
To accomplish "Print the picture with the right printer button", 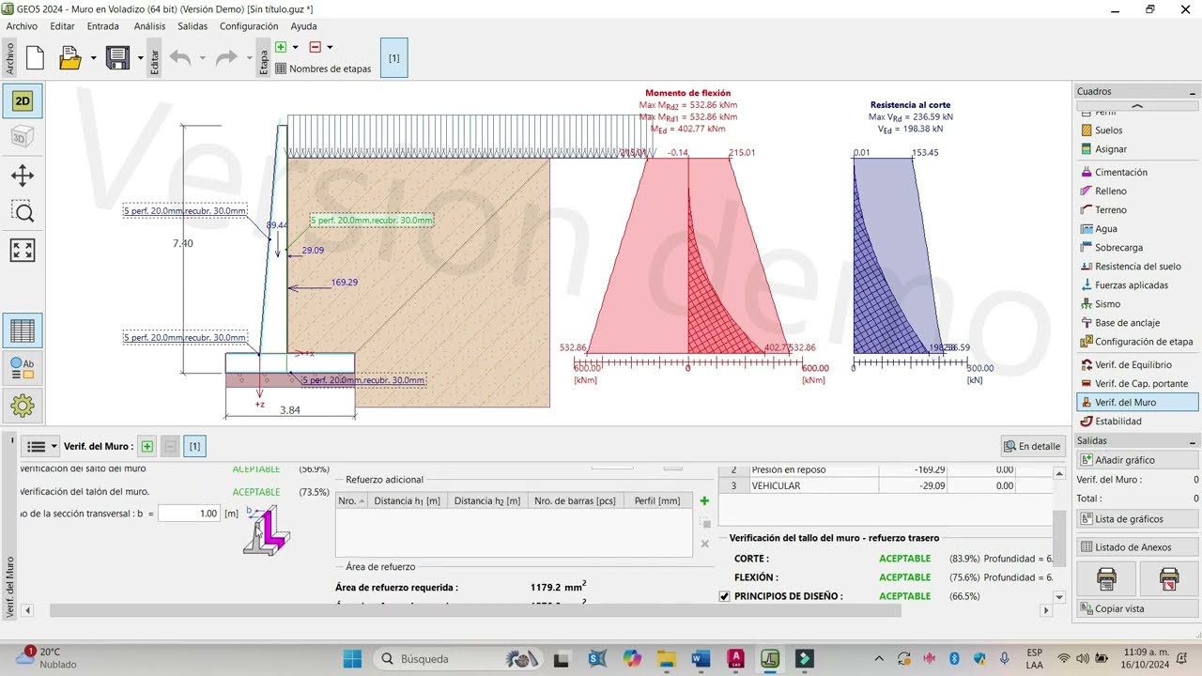I will [1168, 578].
